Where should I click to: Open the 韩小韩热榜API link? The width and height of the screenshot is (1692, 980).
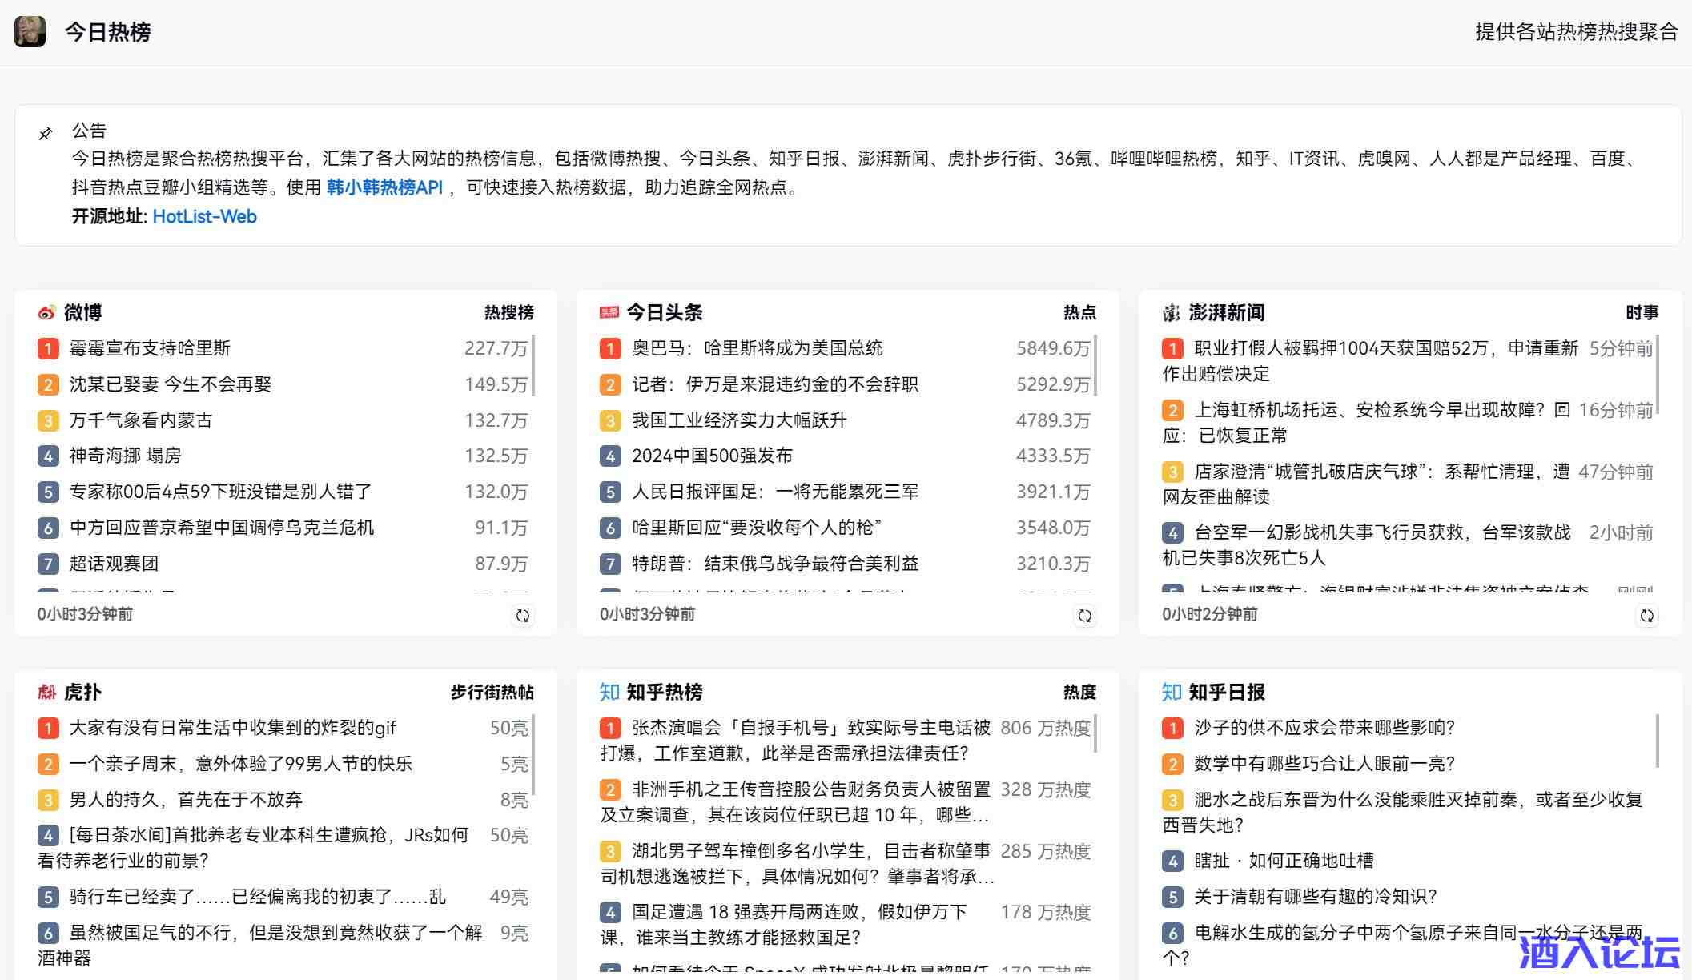(x=384, y=187)
